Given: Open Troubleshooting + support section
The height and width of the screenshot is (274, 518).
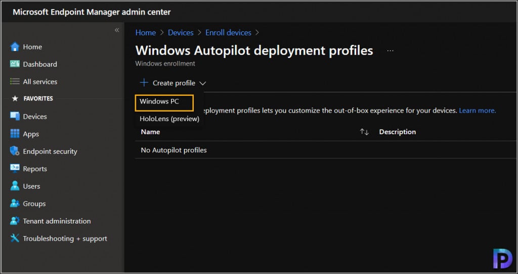Looking at the screenshot, I should [65, 238].
